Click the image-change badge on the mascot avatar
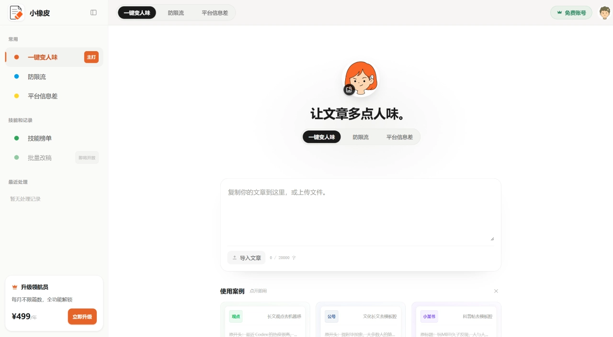Image resolution: width=613 pixels, height=337 pixels. click(349, 89)
